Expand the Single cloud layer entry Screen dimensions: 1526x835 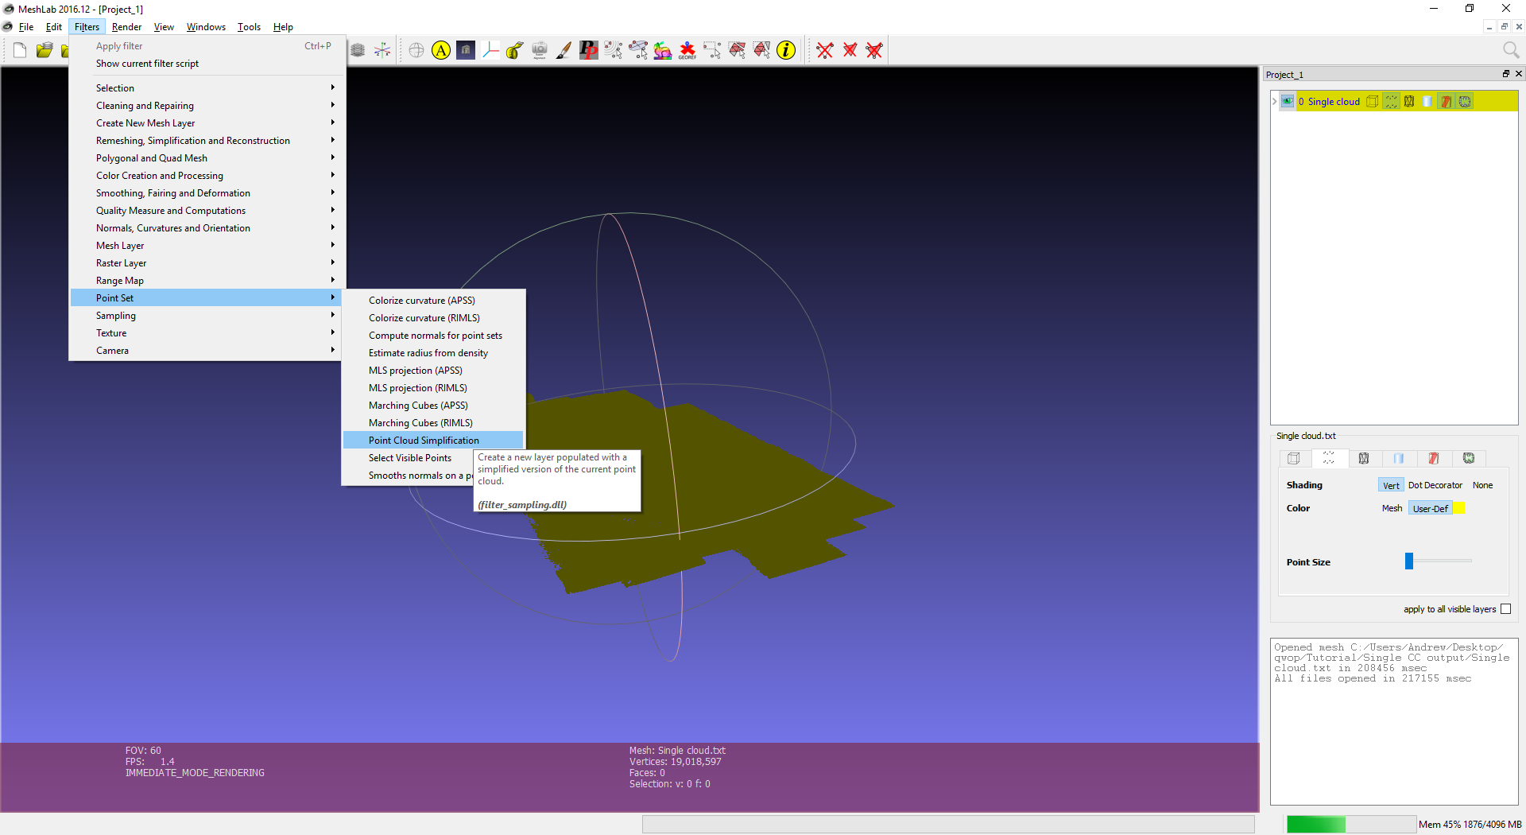pyautogui.click(x=1274, y=102)
